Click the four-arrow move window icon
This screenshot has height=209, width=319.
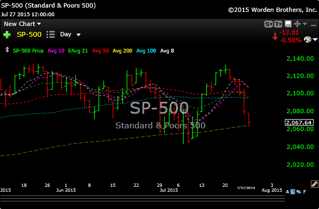point(297,24)
